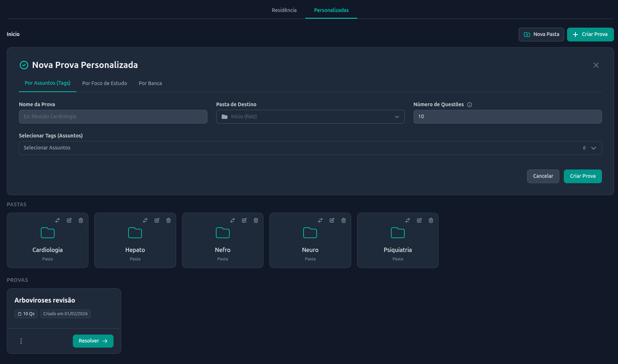This screenshot has width=618, height=364.
Task: Focus the Nome da Prova input field
Action: click(113, 117)
